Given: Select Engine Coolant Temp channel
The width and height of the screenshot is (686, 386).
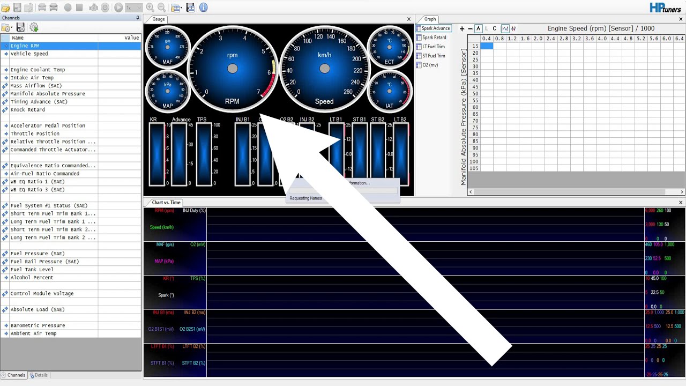Looking at the screenshot, I should point(71,70).
